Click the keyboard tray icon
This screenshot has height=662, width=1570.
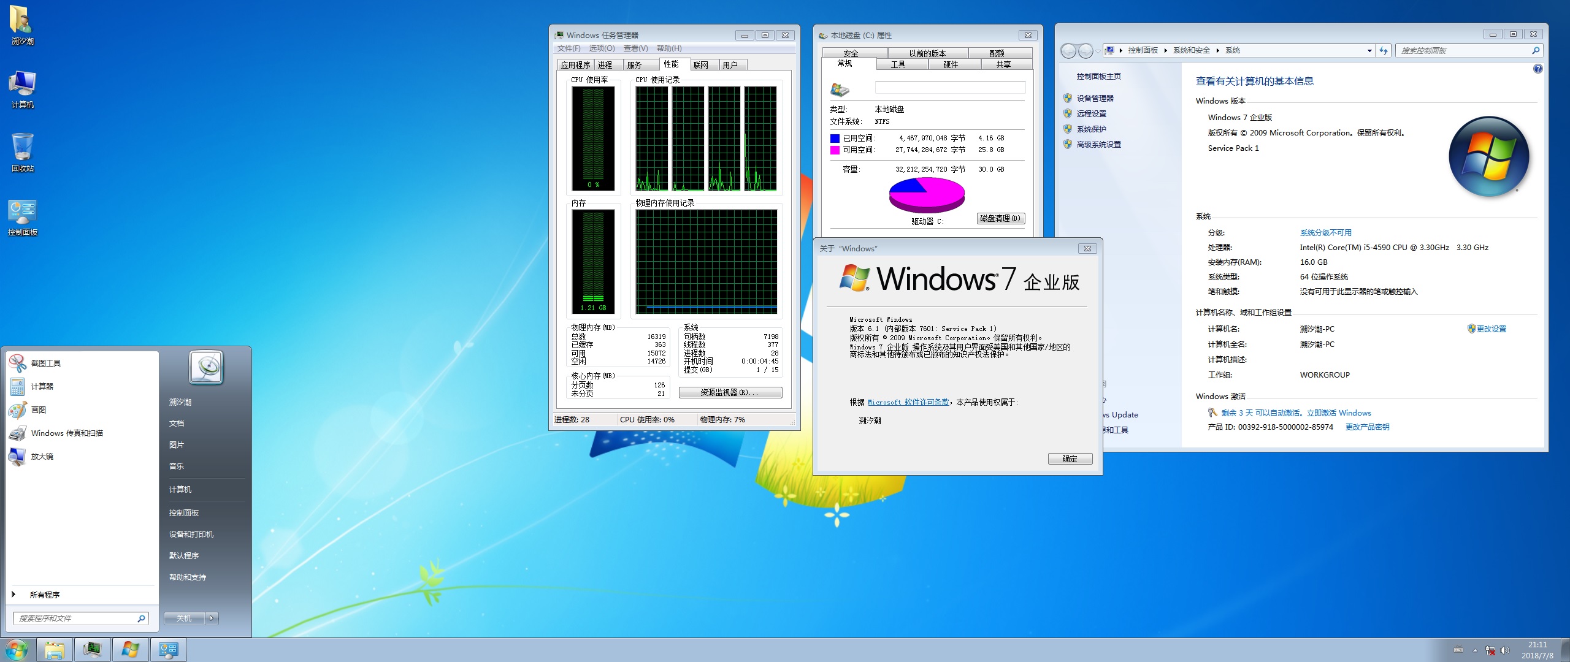[x=1458, y=650]
